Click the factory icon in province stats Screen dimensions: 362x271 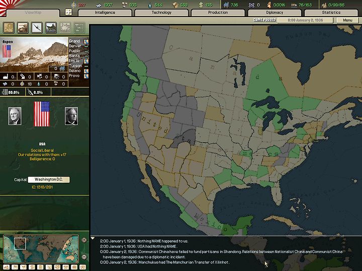point(6,76)
